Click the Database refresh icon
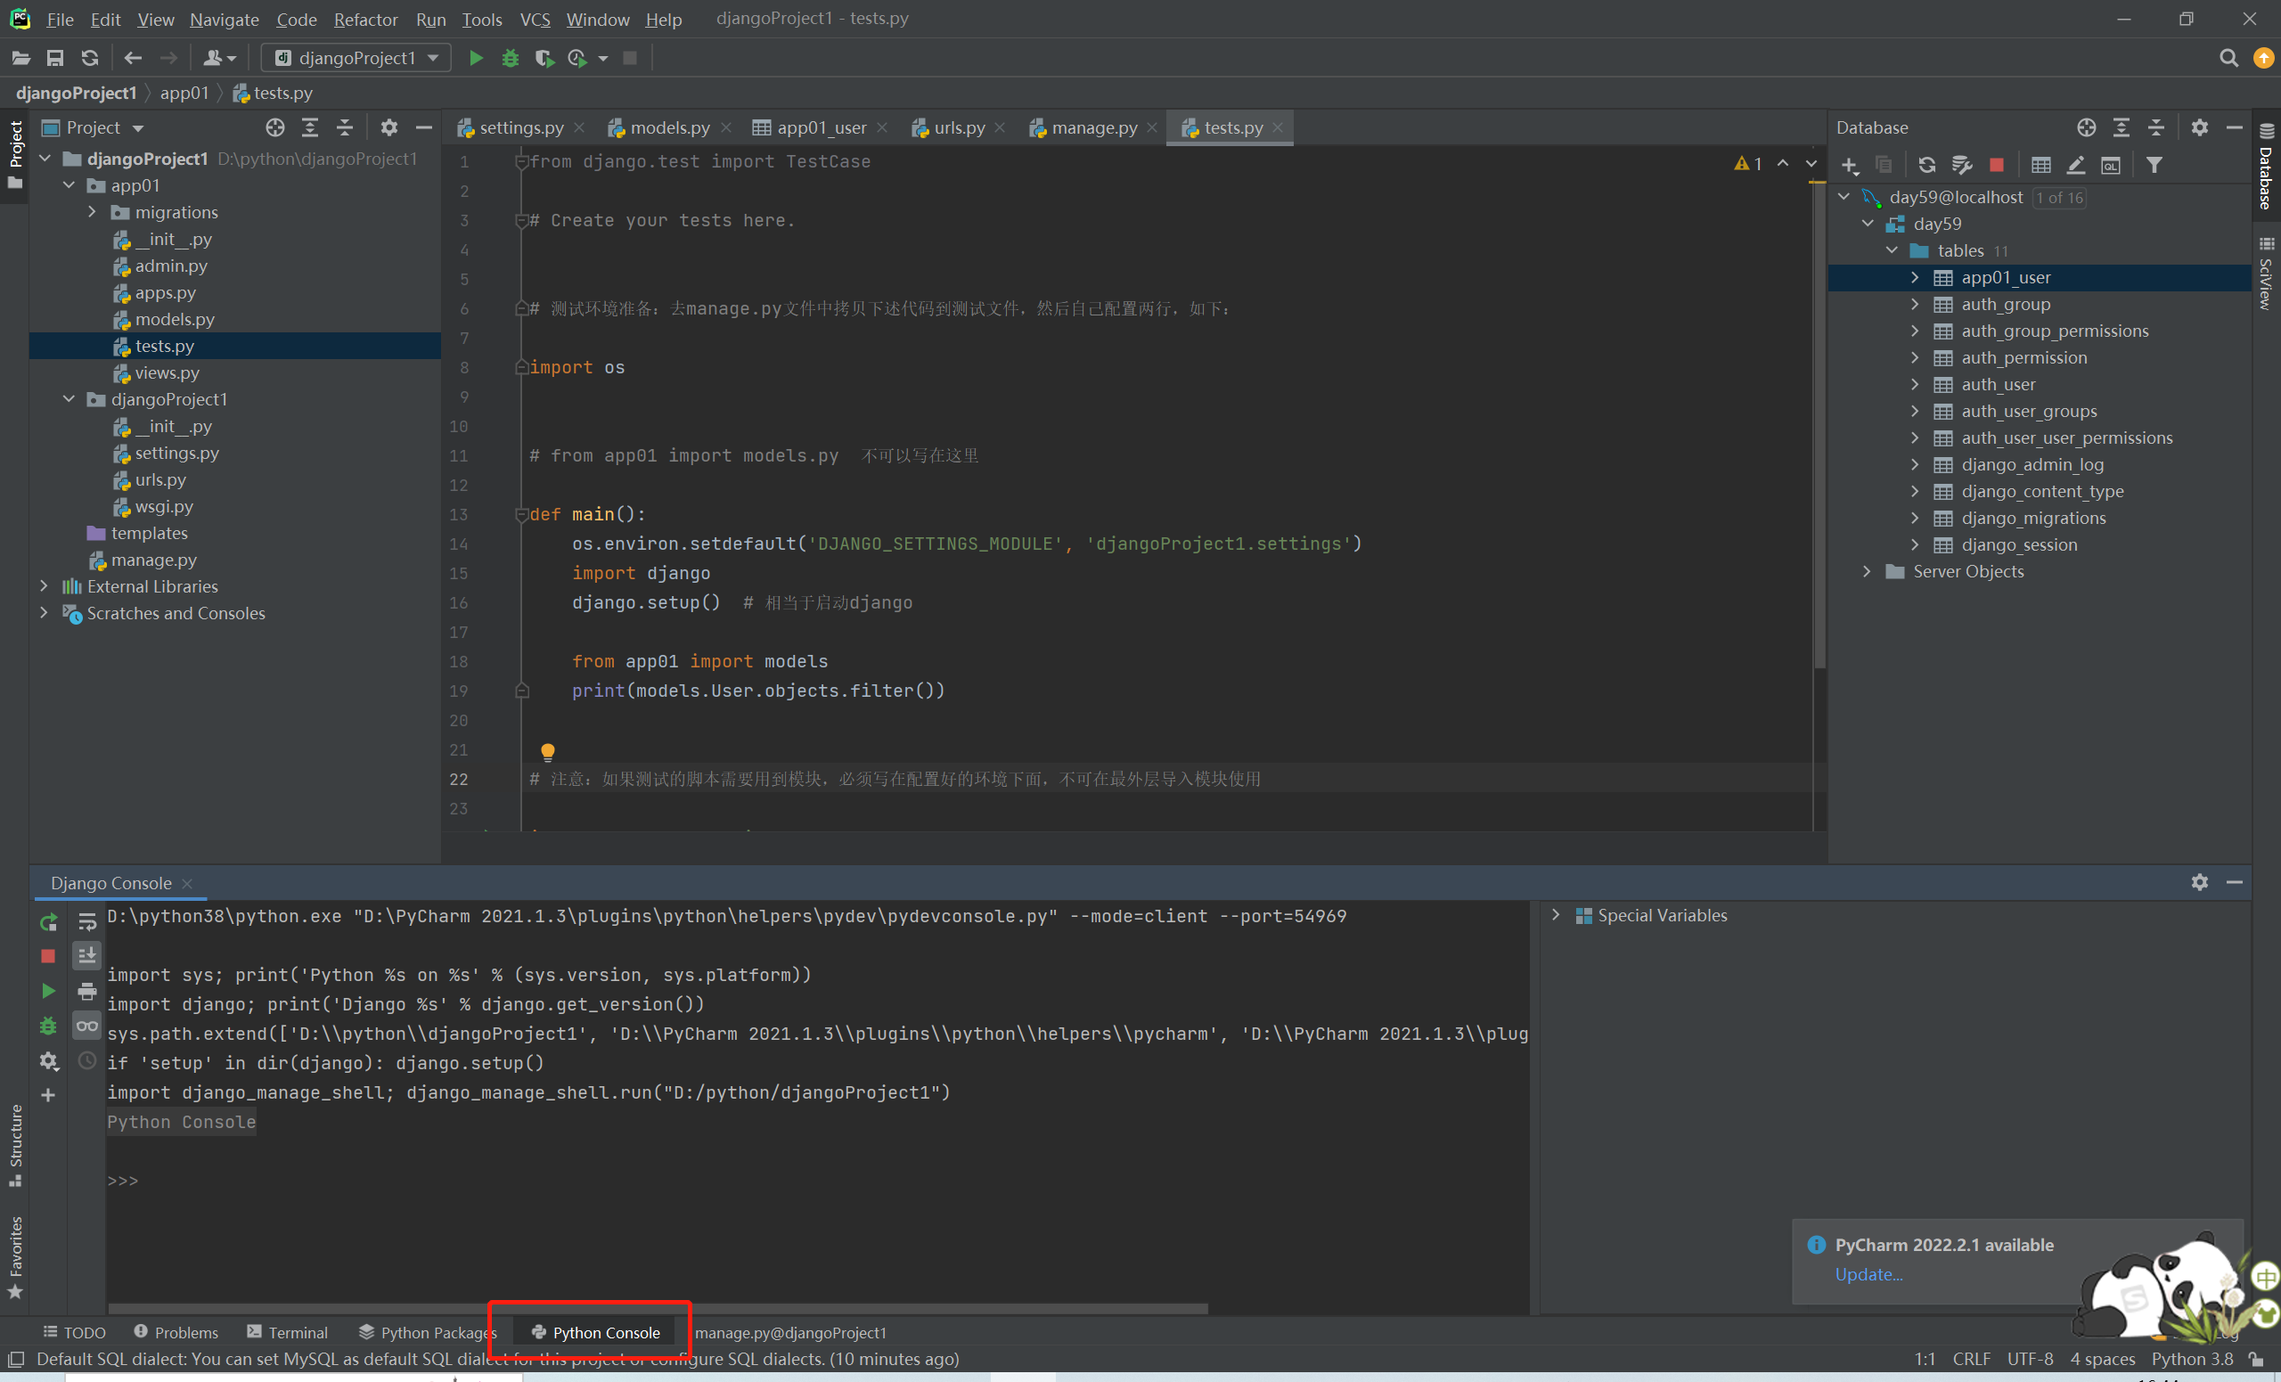 point(1926,165)
